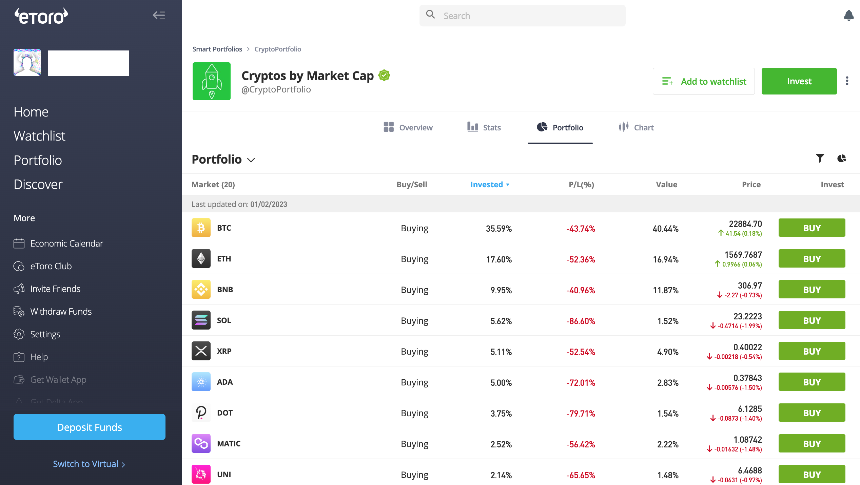Sort by the Invested column
The image size is (860, 485).
click(490, 185)
